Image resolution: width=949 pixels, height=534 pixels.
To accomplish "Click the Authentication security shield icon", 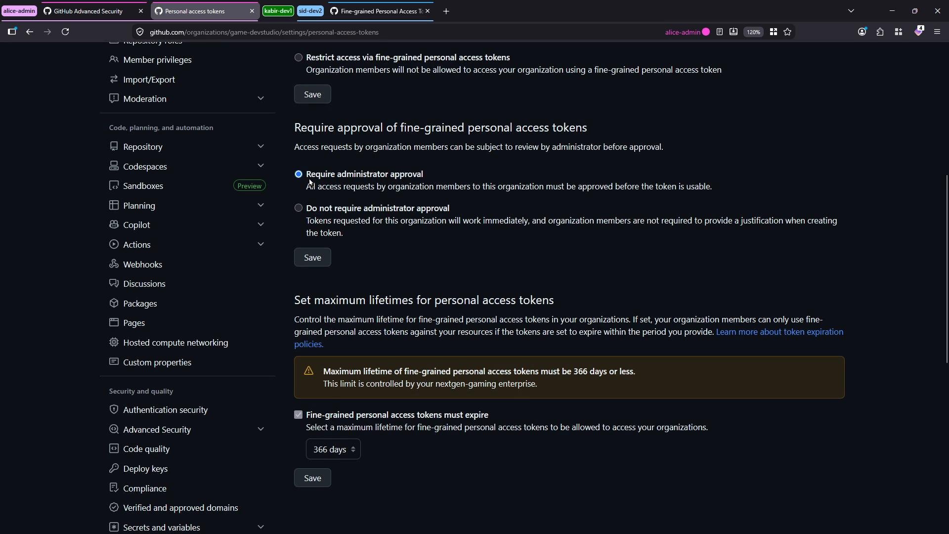I will [114, 409].
